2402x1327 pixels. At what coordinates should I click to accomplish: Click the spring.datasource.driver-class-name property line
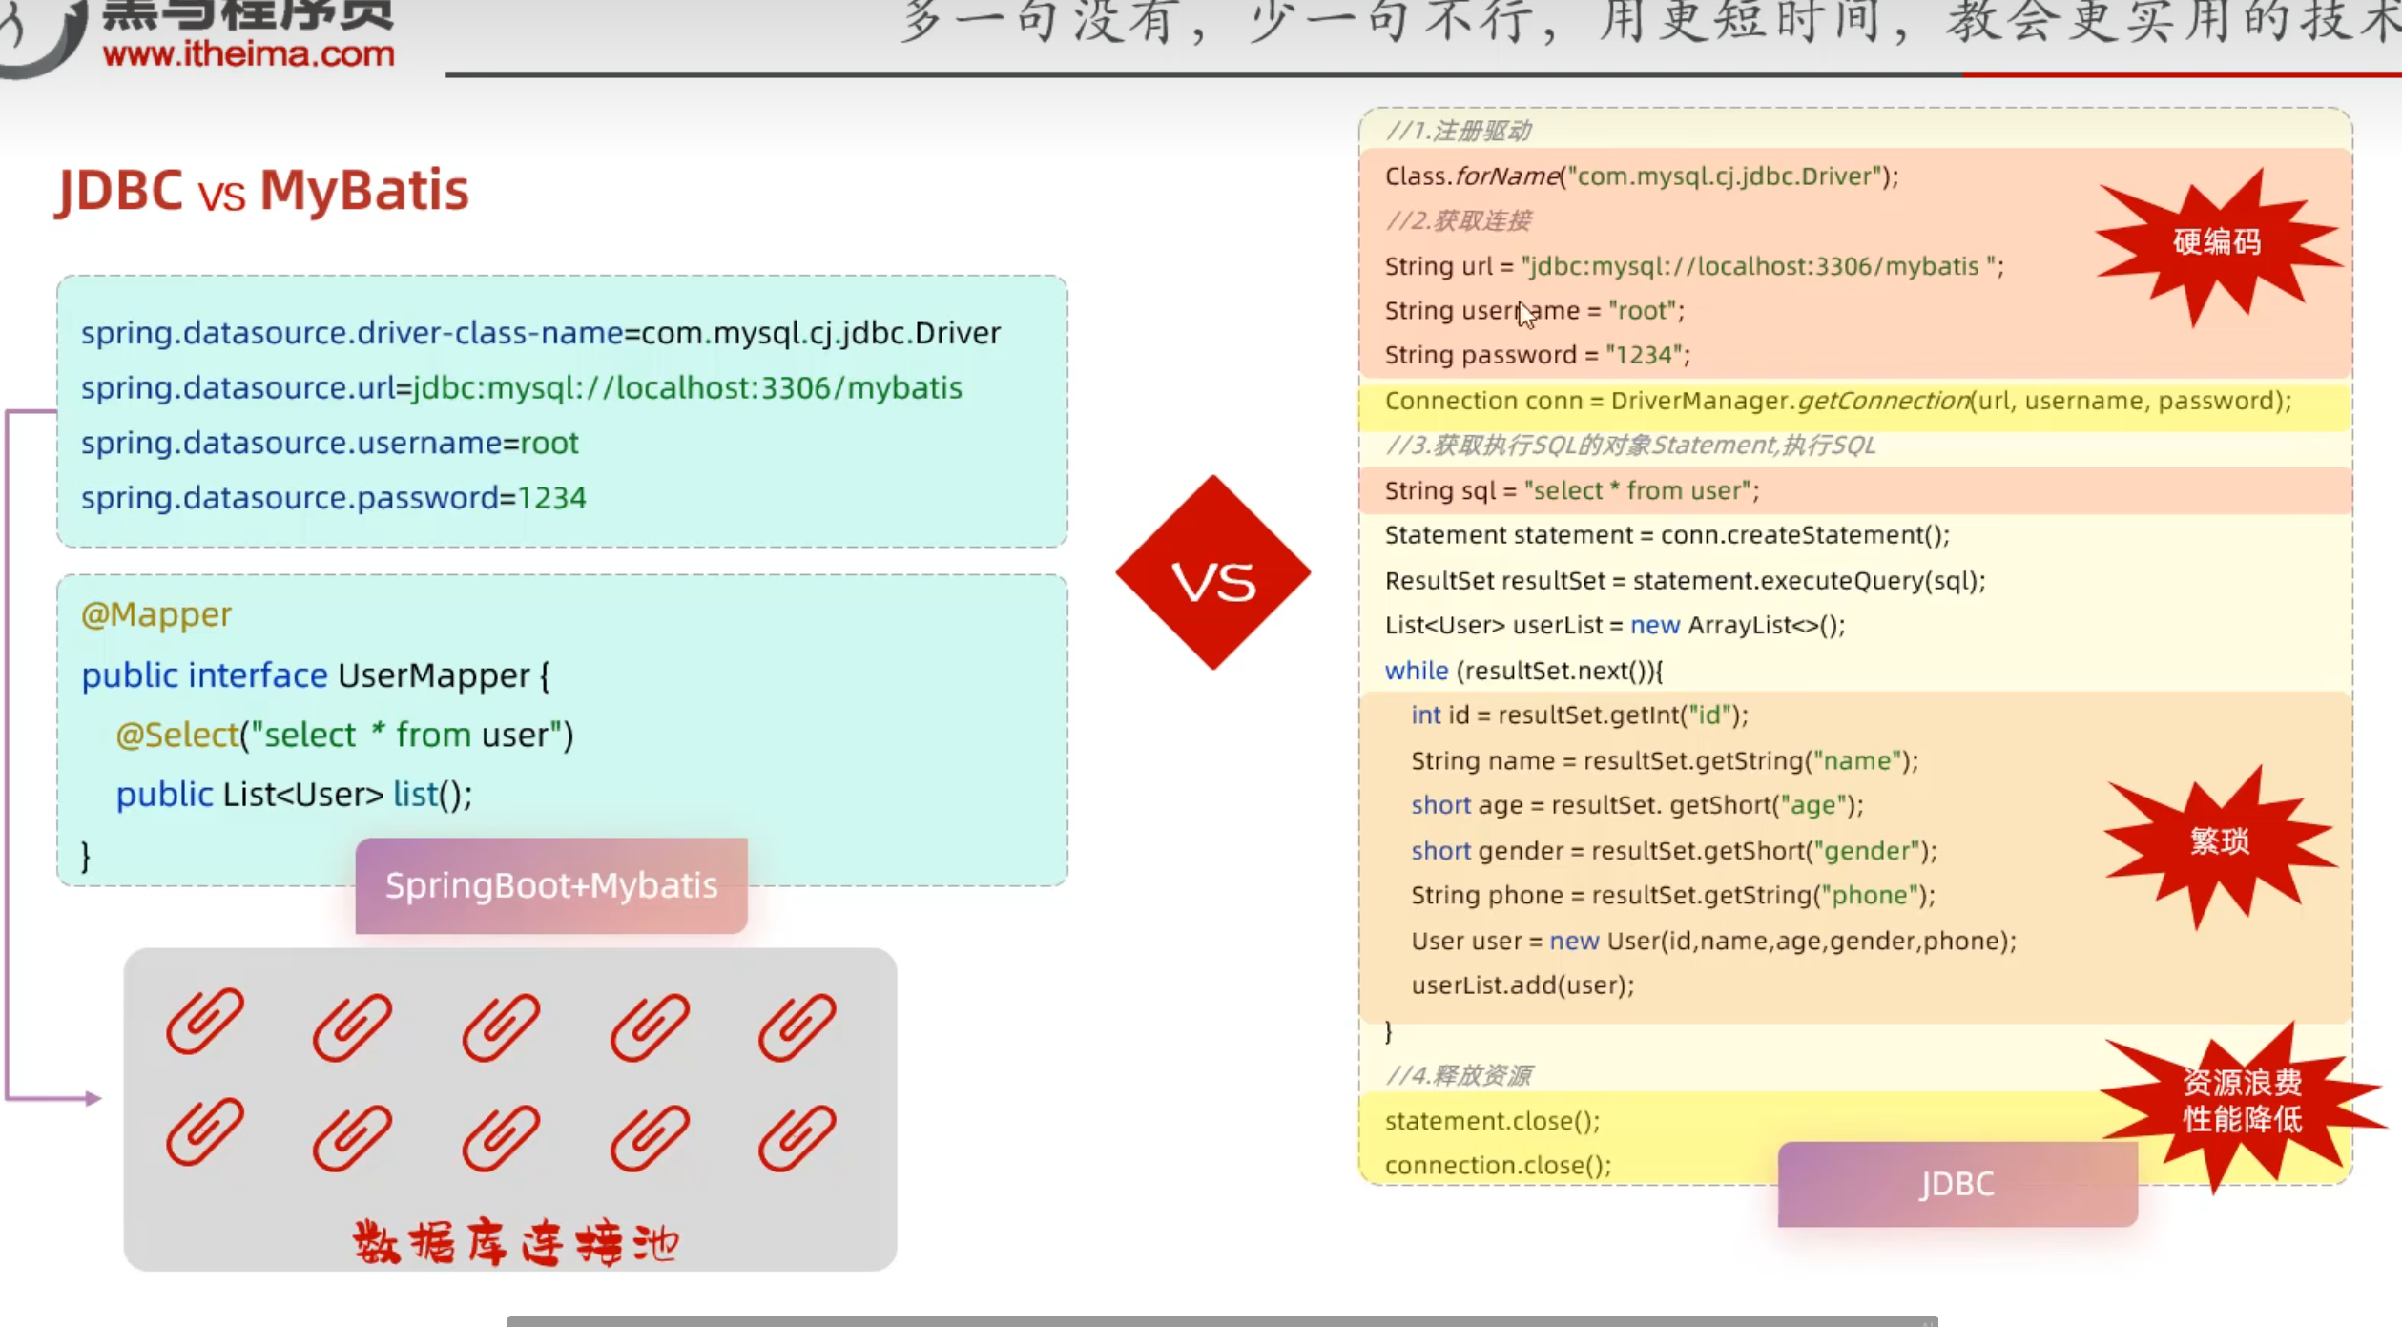541,333
